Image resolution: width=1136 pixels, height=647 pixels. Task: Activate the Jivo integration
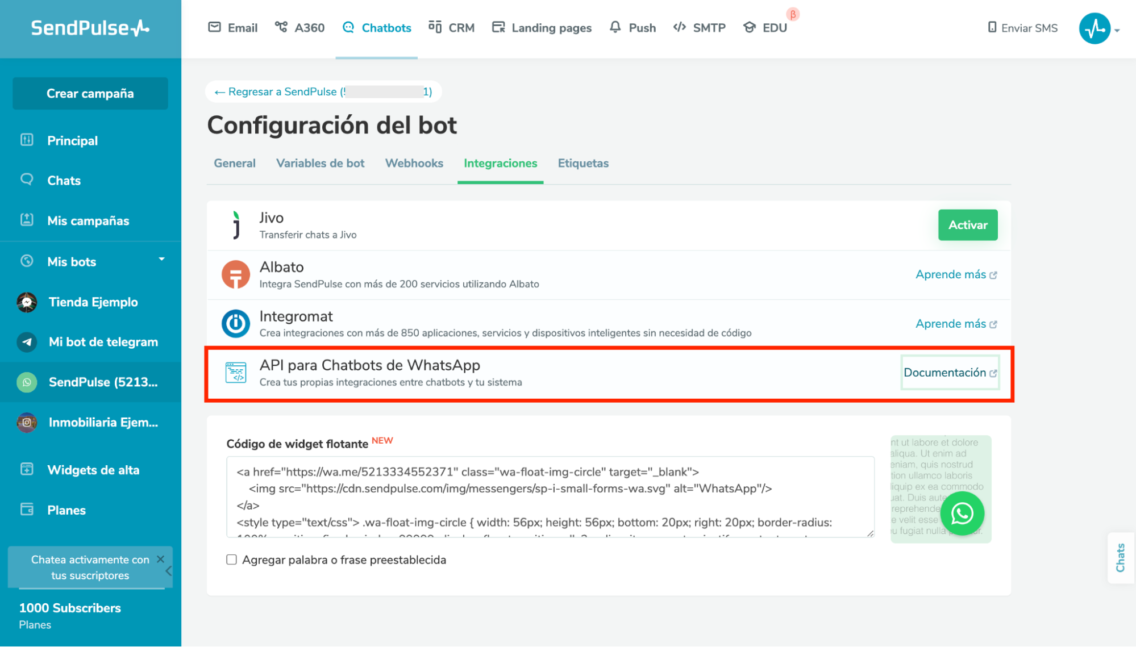(968, 225)
